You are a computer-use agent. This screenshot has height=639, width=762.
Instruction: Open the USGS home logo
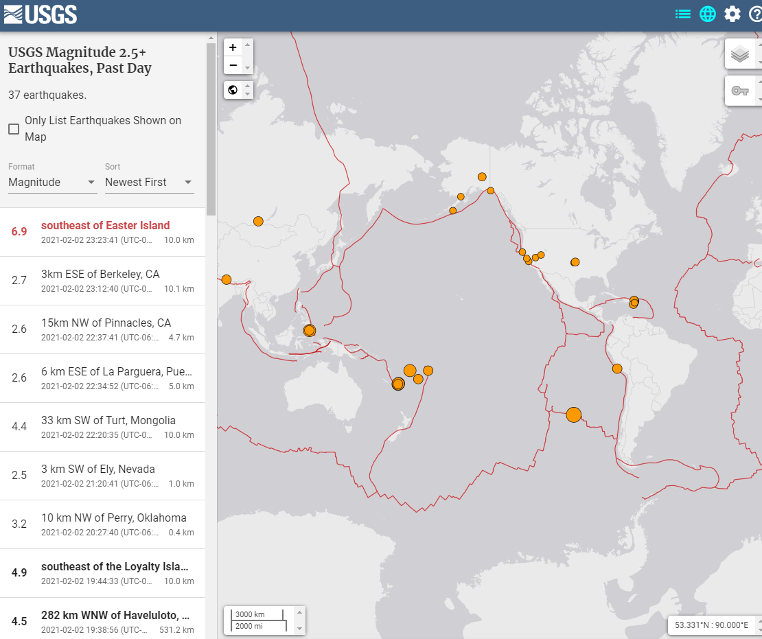click(x=41, y=14)
